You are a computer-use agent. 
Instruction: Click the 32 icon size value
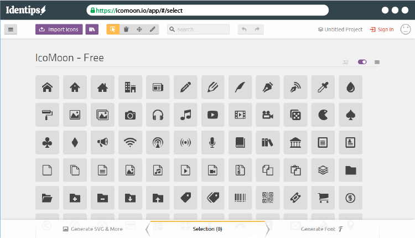tap(345, 62)
